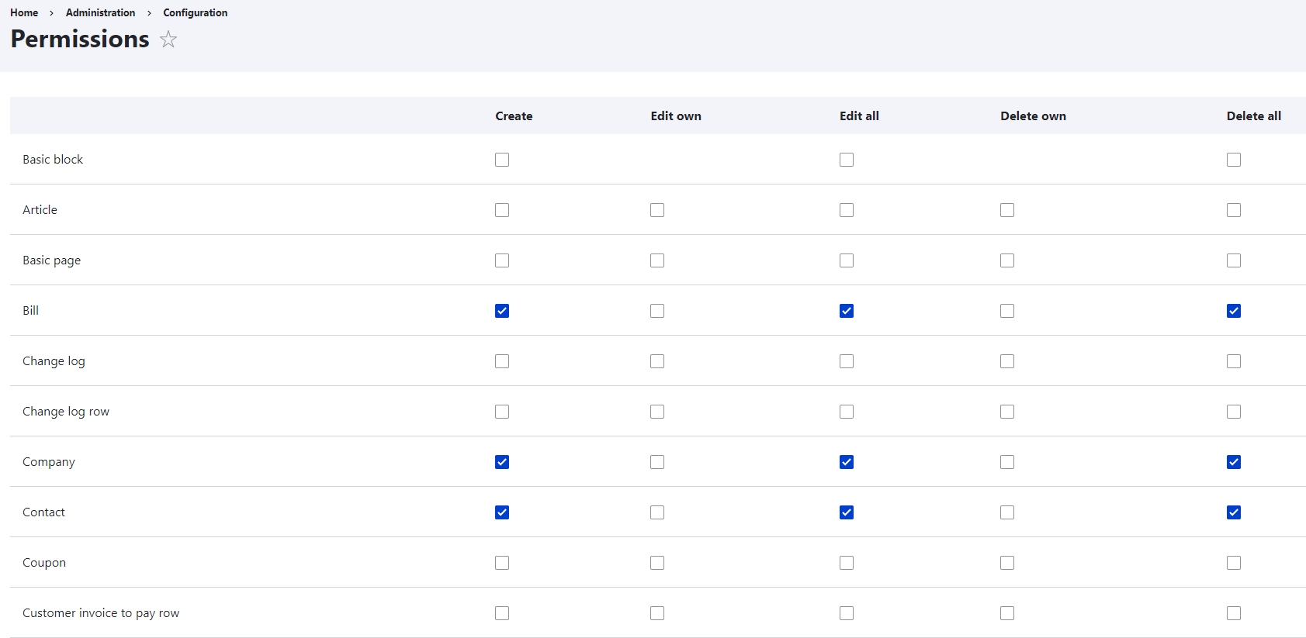The image size is (1306, 638).
Task: Disable Delete all permission for Bill
Action: tap(1234, 311)
